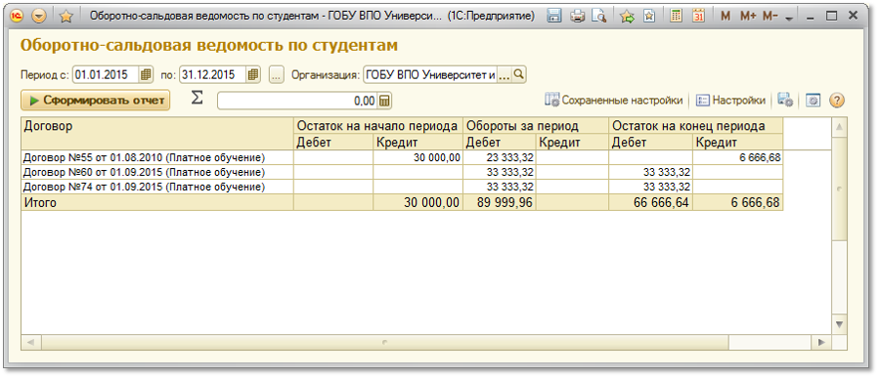Image resolution: width=879 pixels, height=378 pixels.
Task: Click the Итого row label
Action: (157, 203)
